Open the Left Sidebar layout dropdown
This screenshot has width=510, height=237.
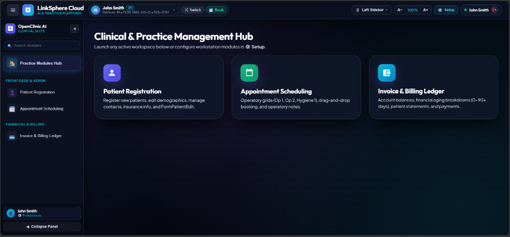(x=372, y=10)
